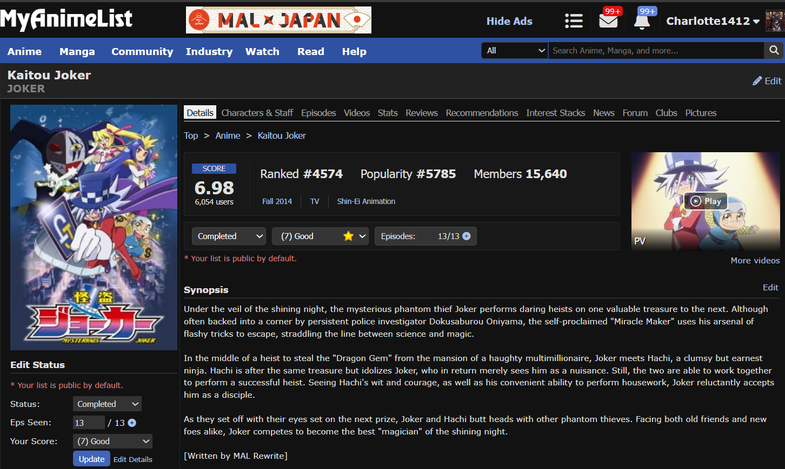Open the Anime menu

click(24, 51)
